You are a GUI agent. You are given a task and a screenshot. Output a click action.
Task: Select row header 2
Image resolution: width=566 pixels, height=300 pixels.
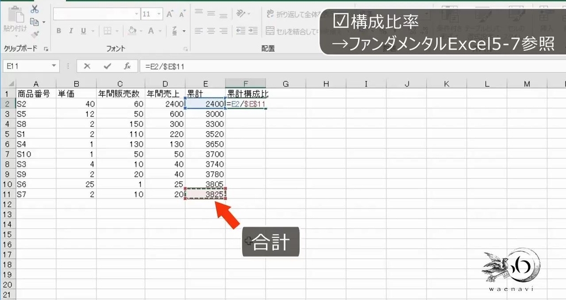pos(8,104)
